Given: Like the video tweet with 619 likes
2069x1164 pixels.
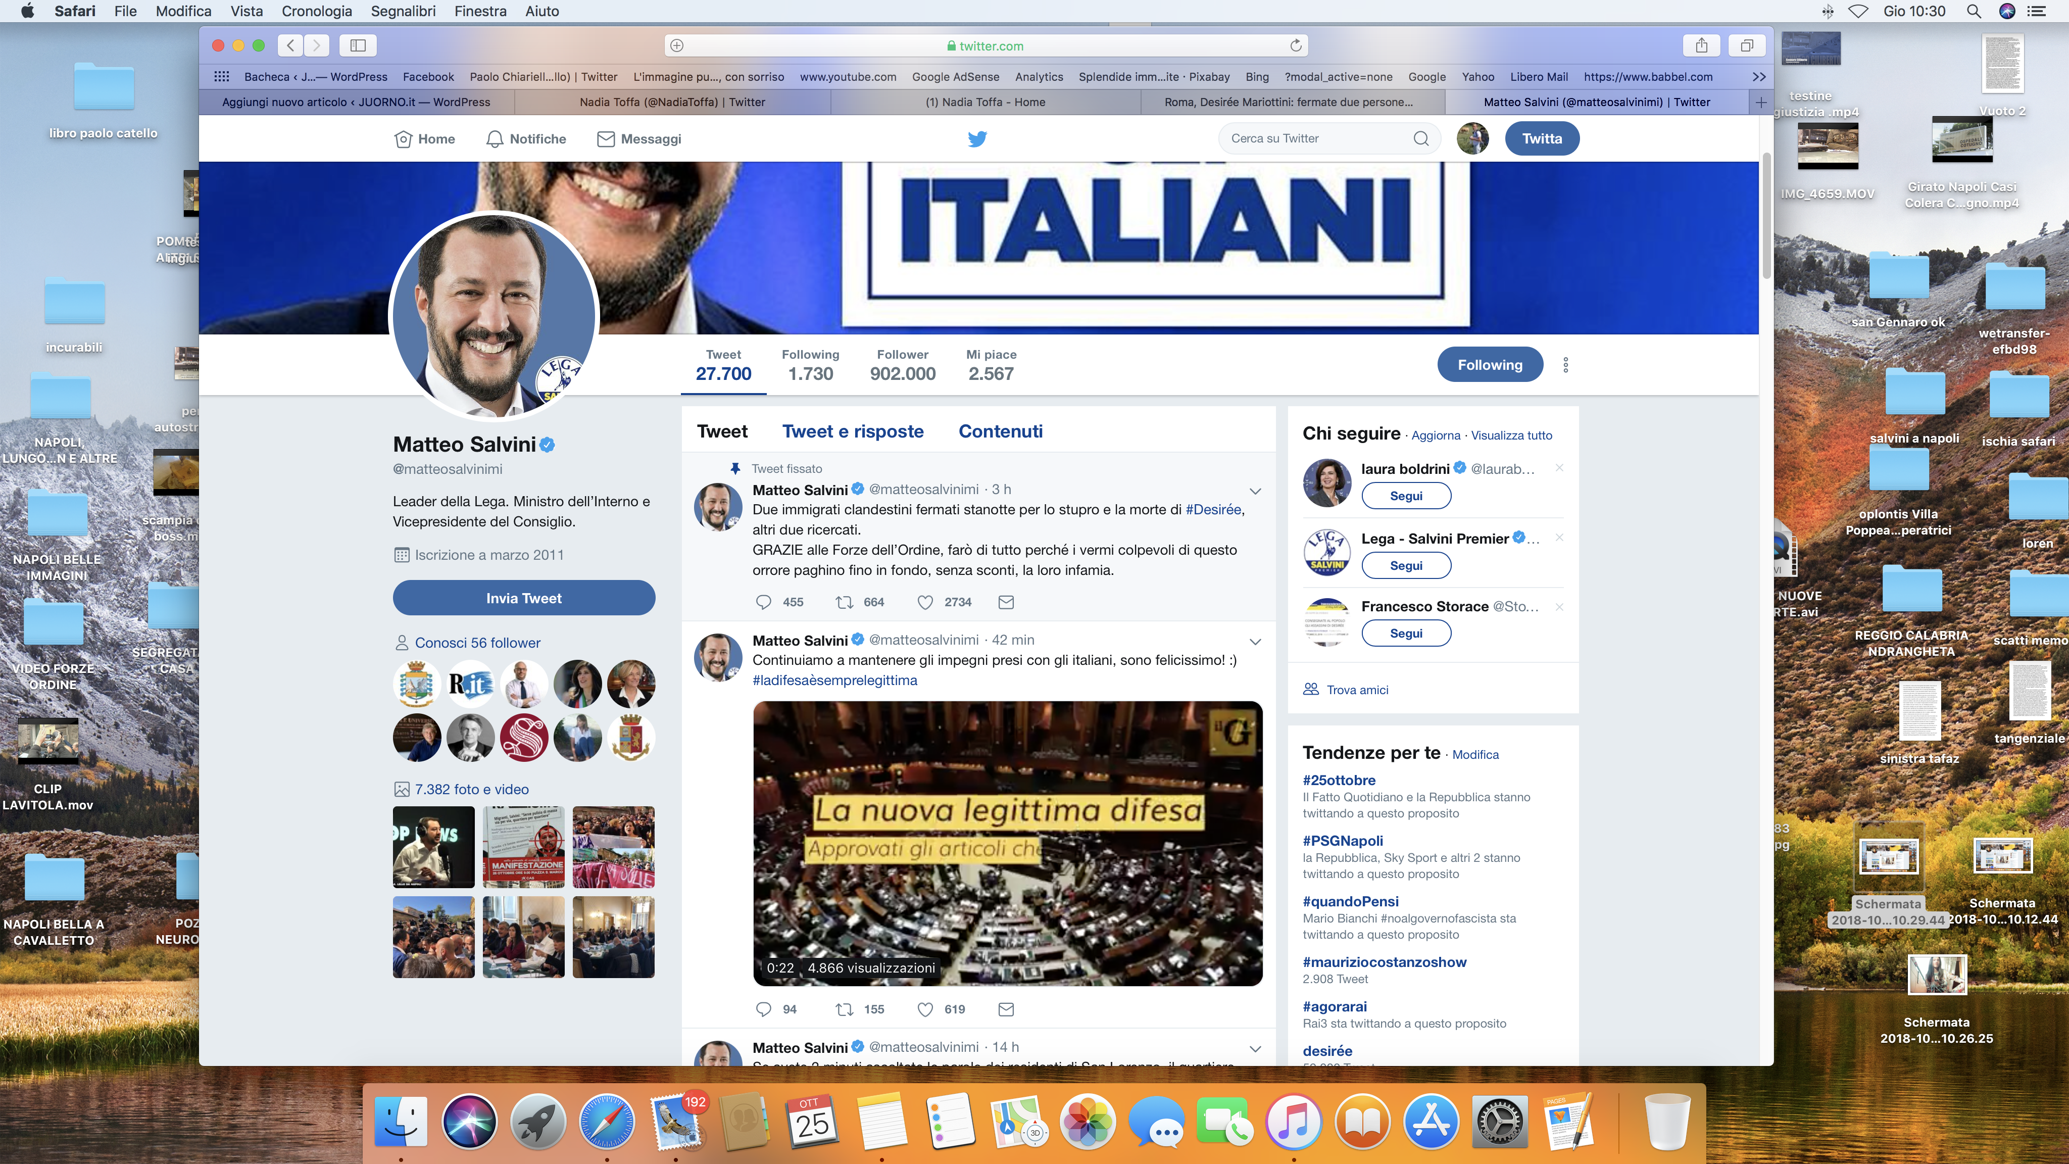Looking at the screenshot, I should pos(925,1009).
